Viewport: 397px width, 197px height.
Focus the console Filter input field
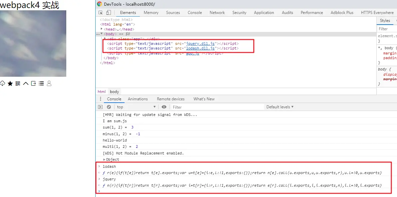[217, 107]
